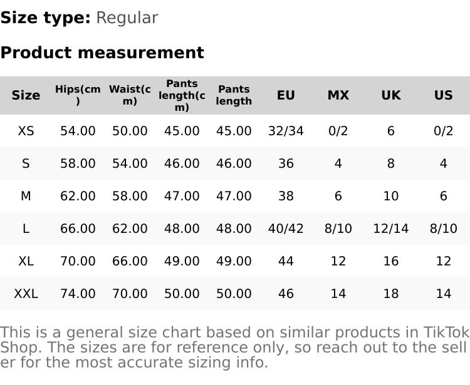
Task: Click UK value 12/14 for L
Action: coord(391,228)
